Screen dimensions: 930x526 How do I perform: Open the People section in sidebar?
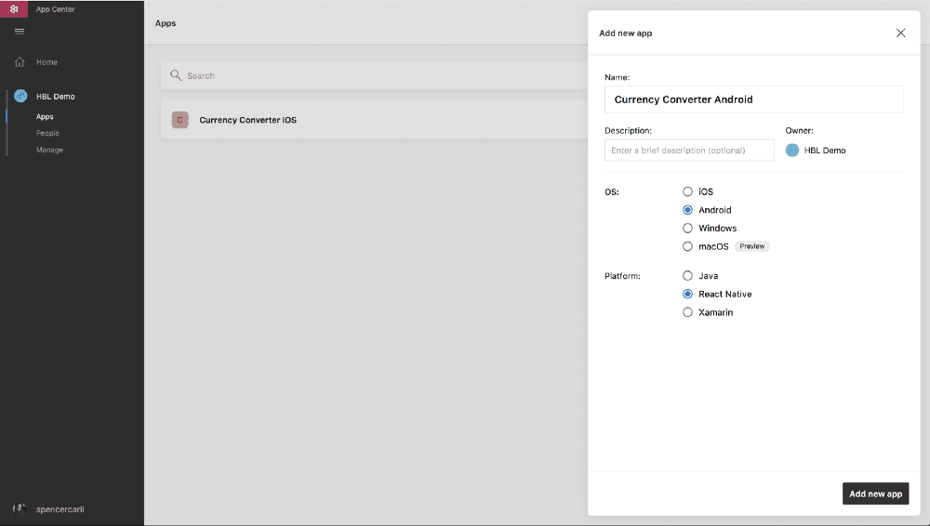47,134
